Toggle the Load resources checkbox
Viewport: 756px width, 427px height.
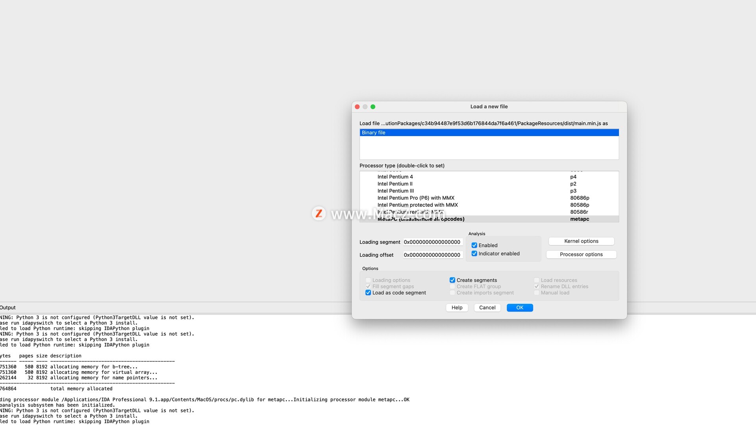click(537, 280)
